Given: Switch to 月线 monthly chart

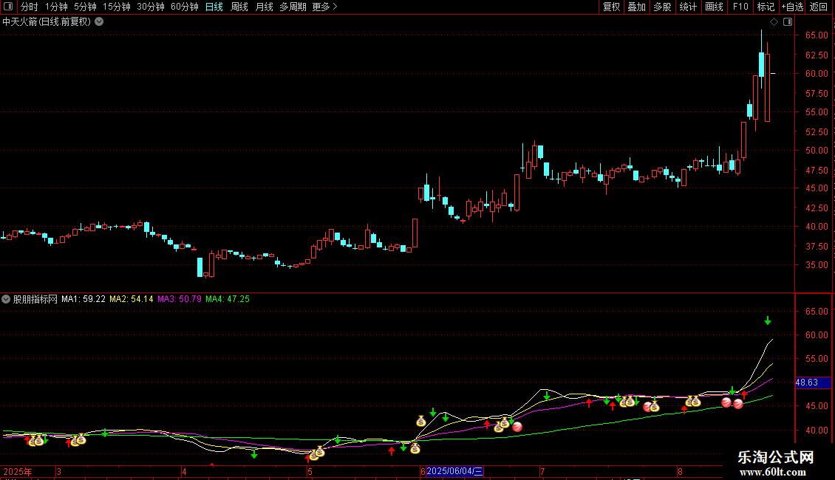Looking at the screenshot, I should click(264, 7).
